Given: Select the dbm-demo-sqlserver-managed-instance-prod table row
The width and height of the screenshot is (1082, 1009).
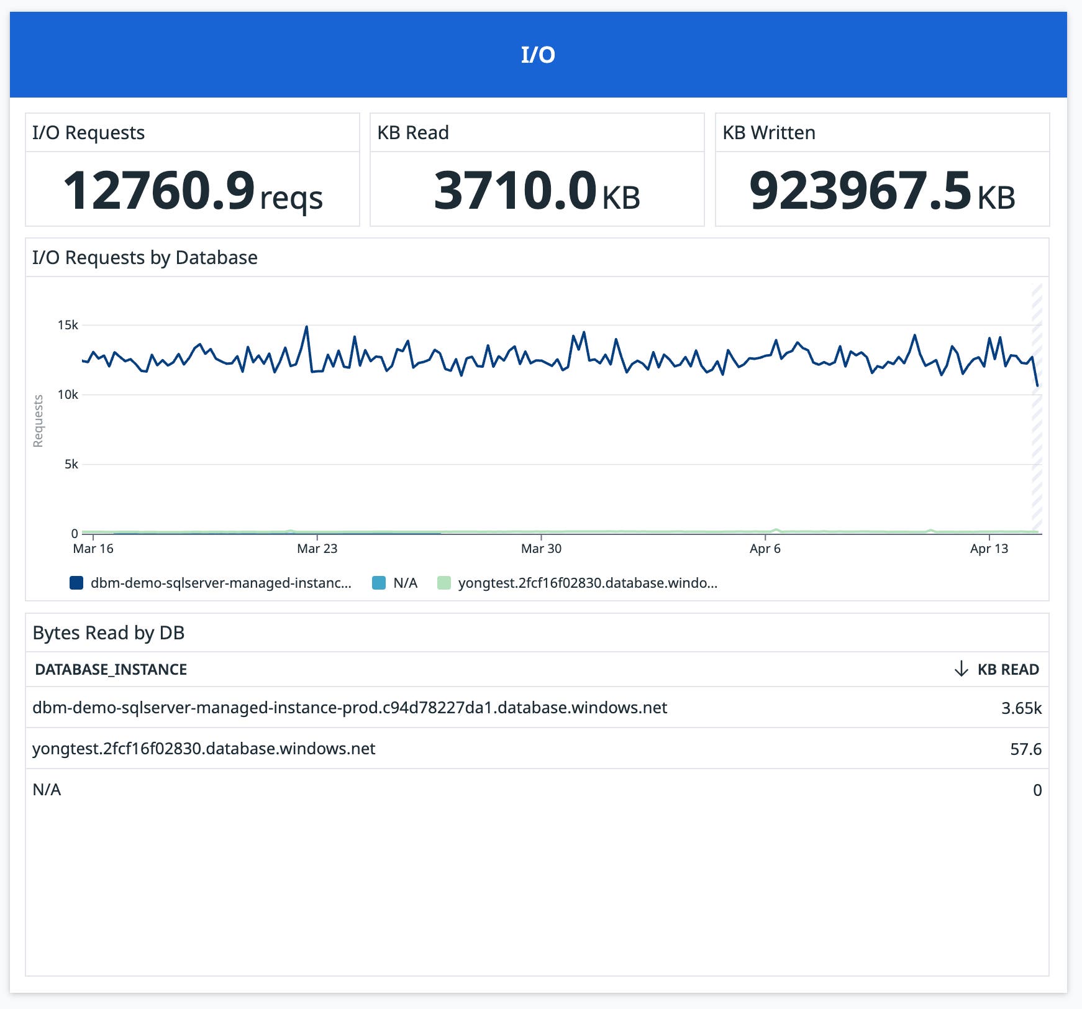Looking at the screenshot, I should tap(350, 707).
